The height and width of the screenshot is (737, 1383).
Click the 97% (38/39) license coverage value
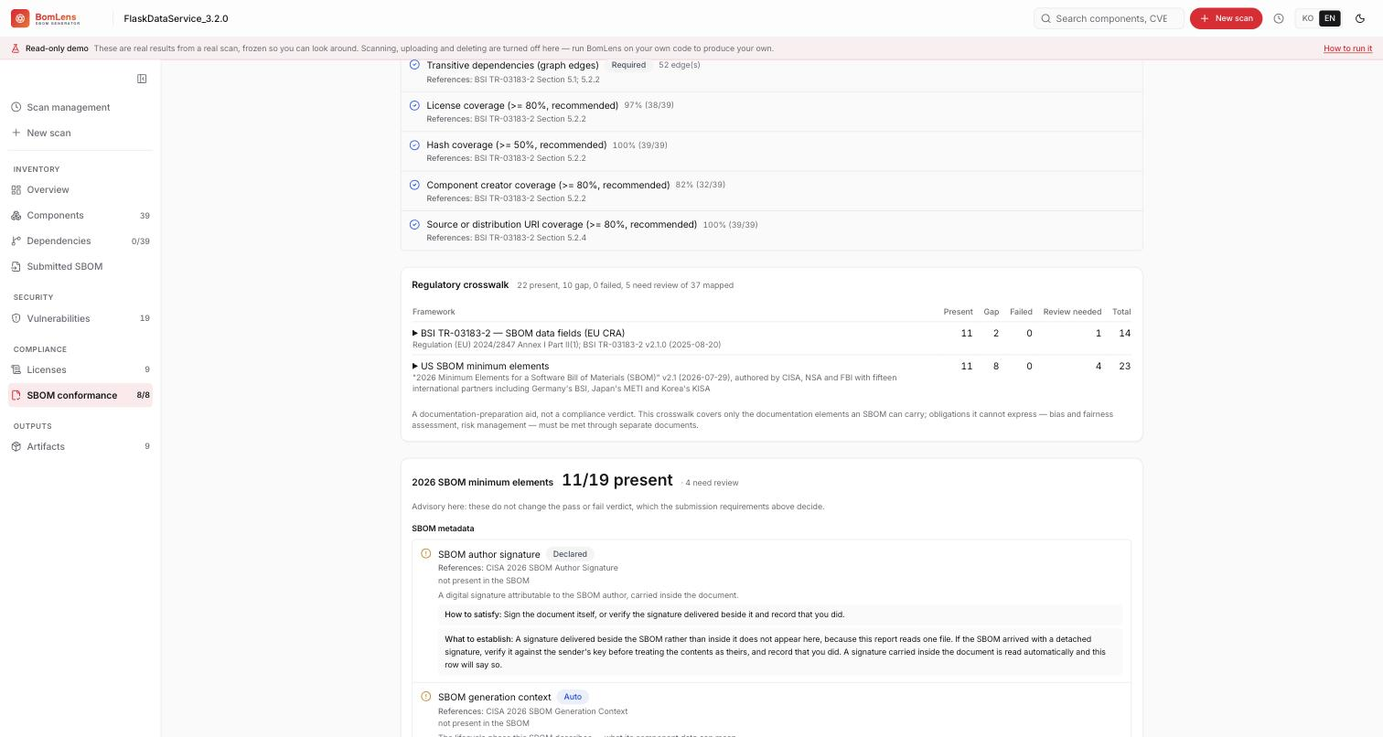click(649, 105)
